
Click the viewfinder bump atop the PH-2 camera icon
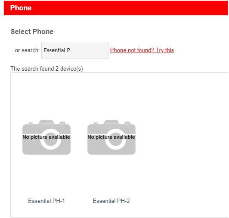click(x=111, y=122)
